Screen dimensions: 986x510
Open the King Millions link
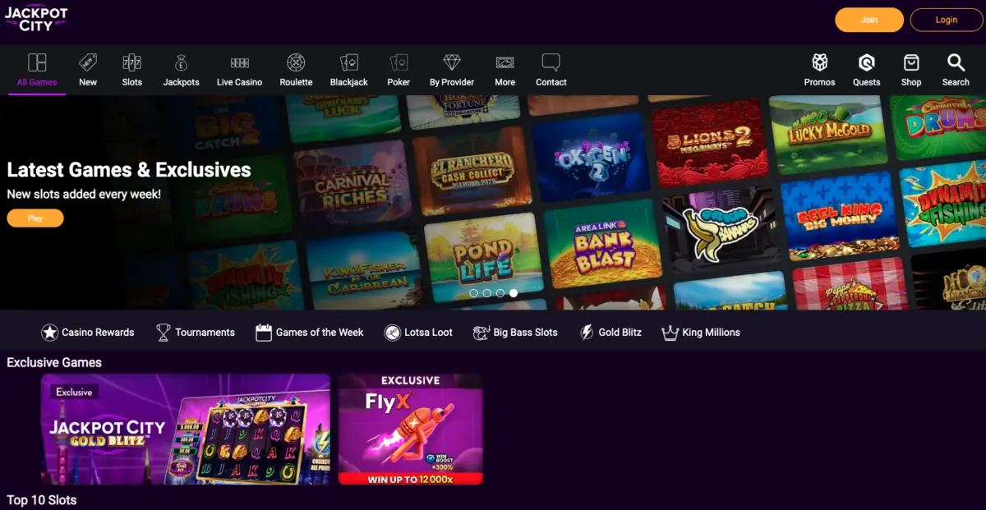[x=711, y=333]
